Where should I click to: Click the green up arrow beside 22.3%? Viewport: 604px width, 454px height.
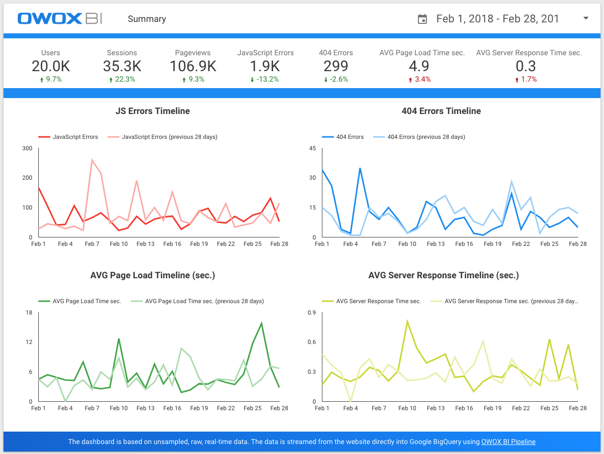(x=111, y=80)
